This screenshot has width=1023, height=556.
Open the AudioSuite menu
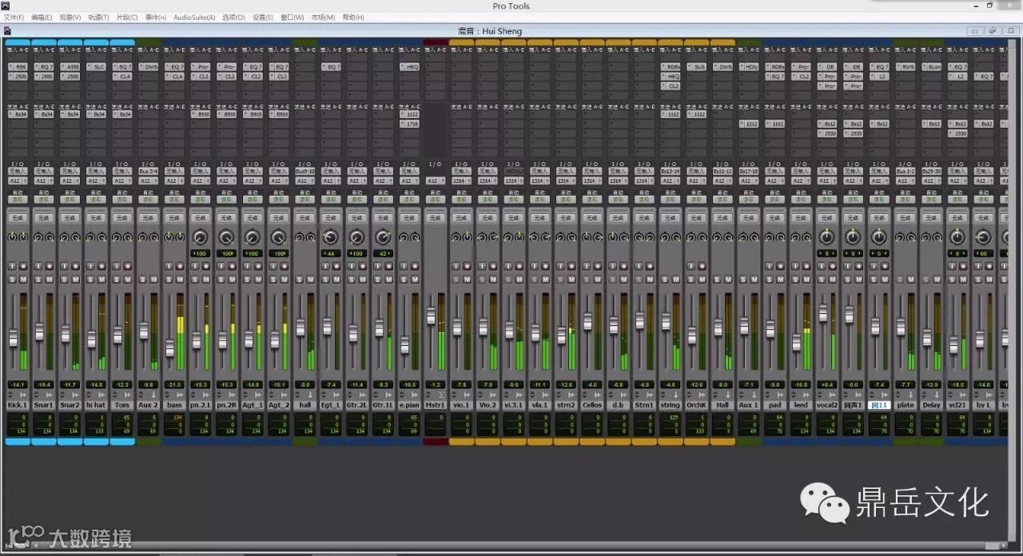[x=193, y=17]
